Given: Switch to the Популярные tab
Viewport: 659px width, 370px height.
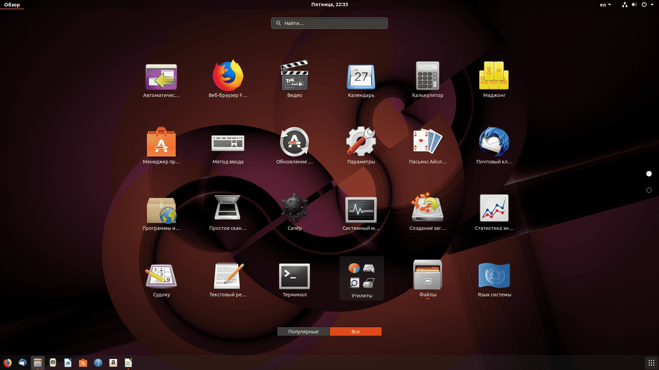Looking at the screenshot, I should [303, 331].
